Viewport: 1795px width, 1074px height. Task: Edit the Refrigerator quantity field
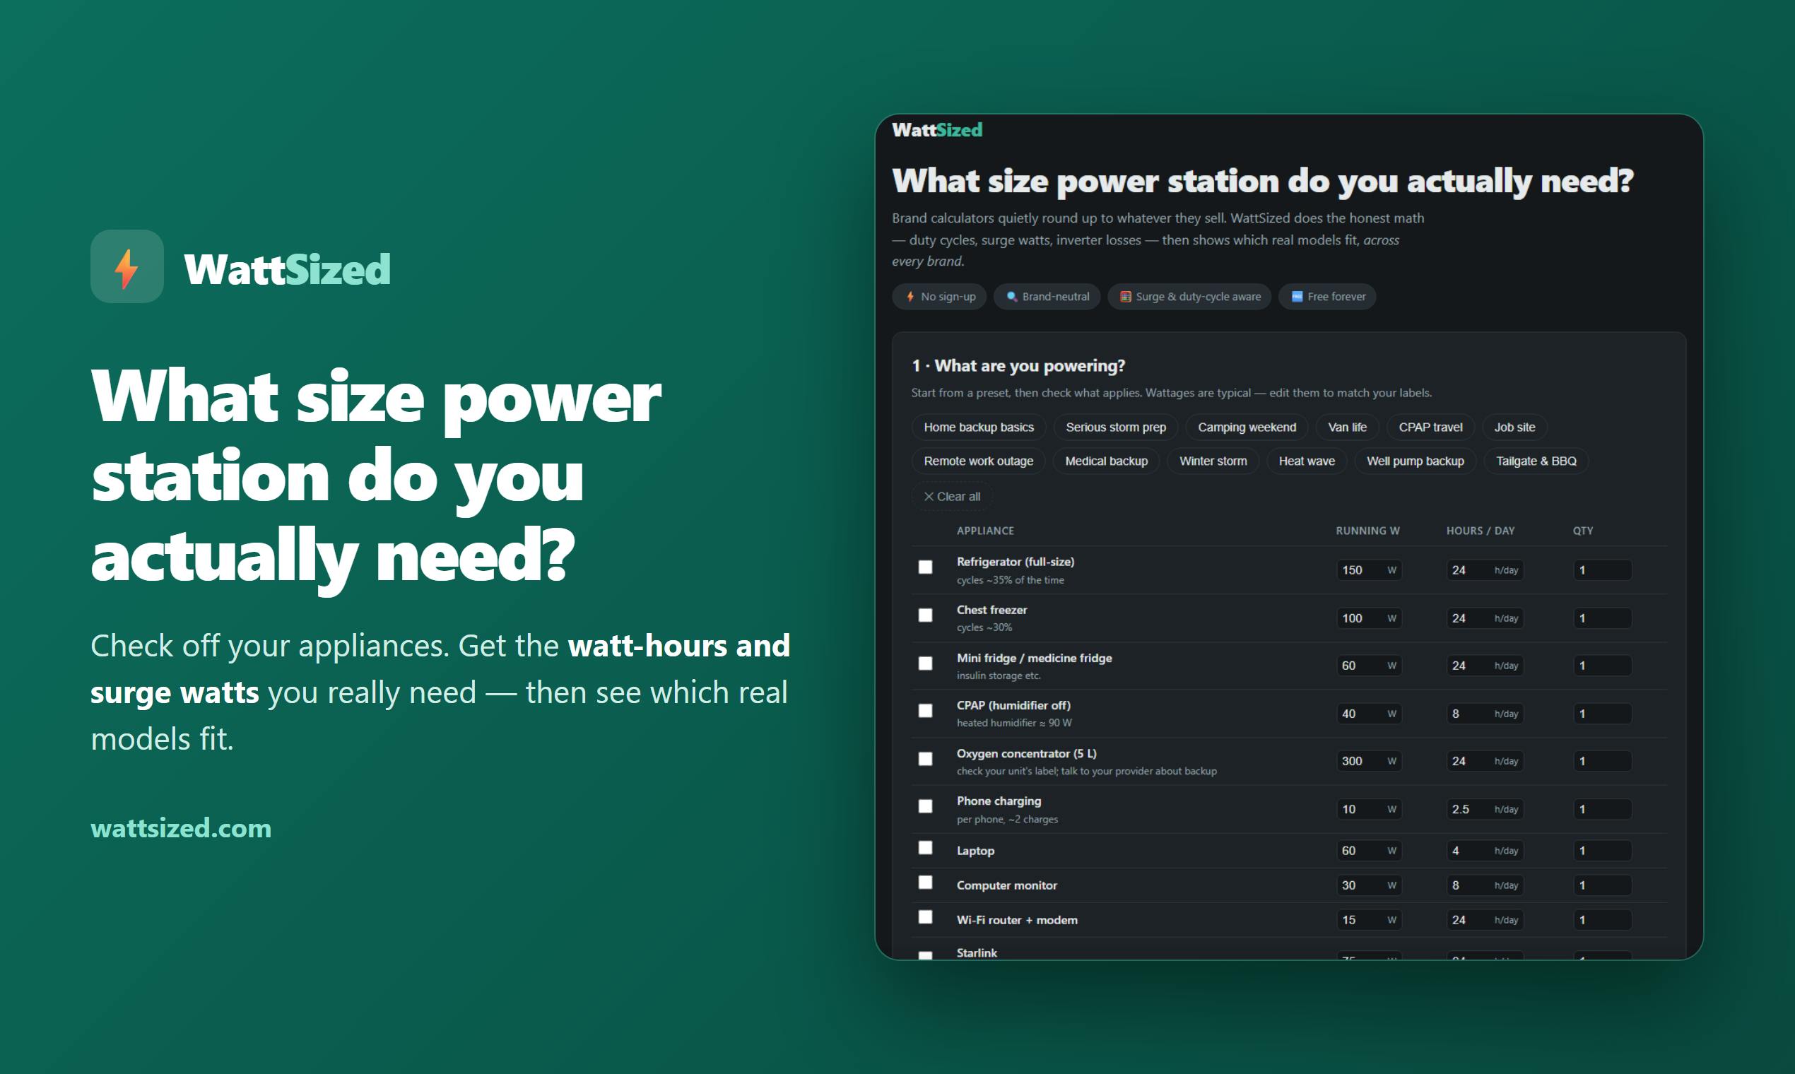coord(1603,570)
